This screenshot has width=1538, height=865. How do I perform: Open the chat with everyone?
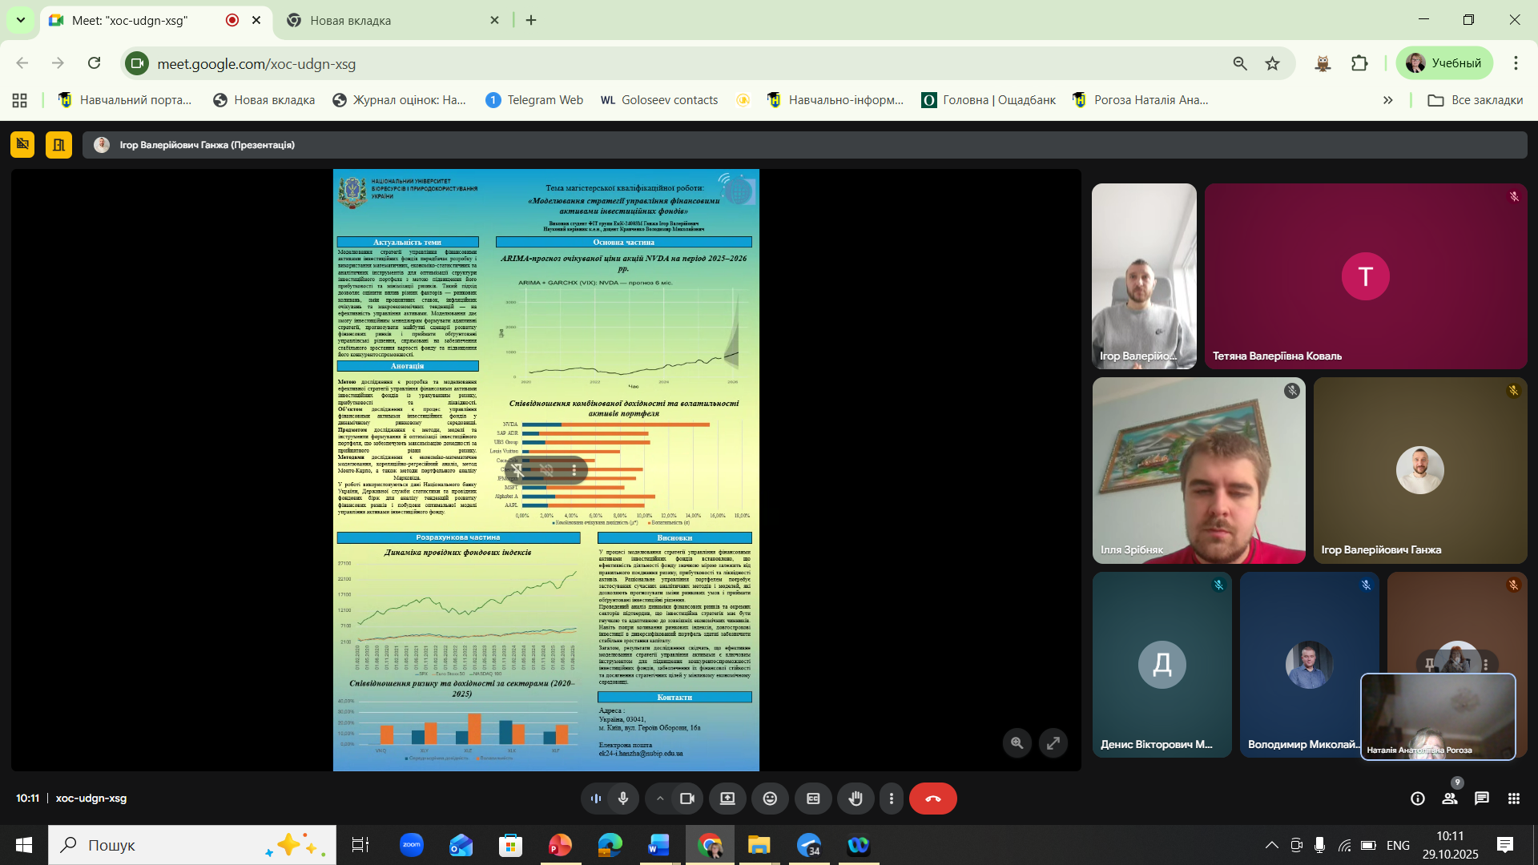[1482, 799]
